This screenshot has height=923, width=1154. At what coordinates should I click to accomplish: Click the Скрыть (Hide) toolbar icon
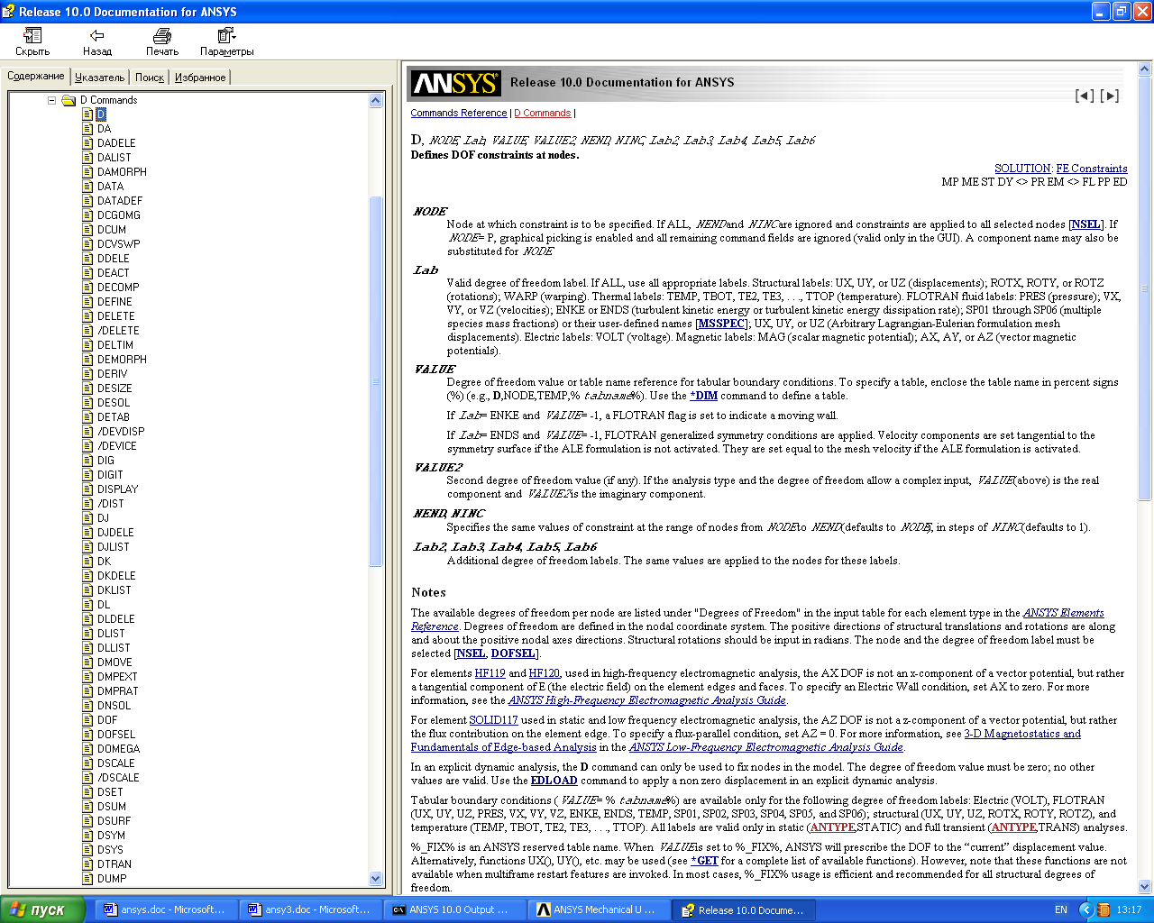pos(32,36)
